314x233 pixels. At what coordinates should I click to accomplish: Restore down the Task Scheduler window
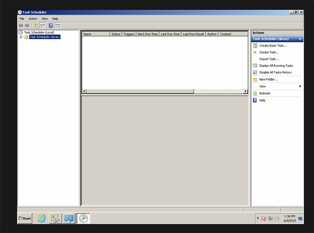pos(296,12)
